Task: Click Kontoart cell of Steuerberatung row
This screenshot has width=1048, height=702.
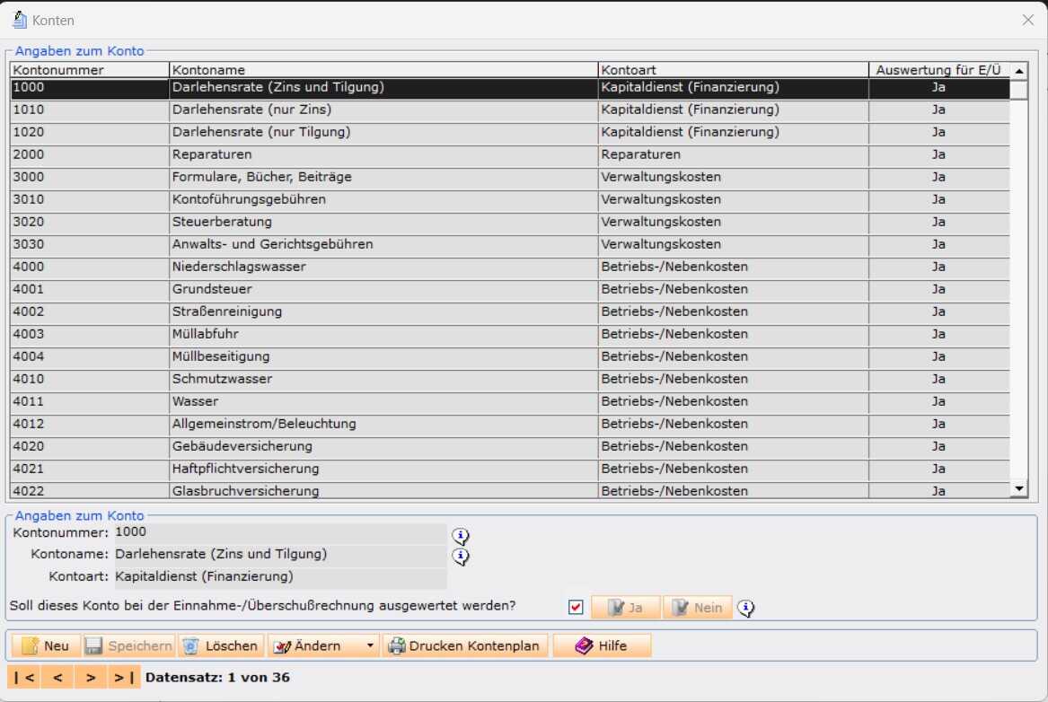Action: coord(733,223)
